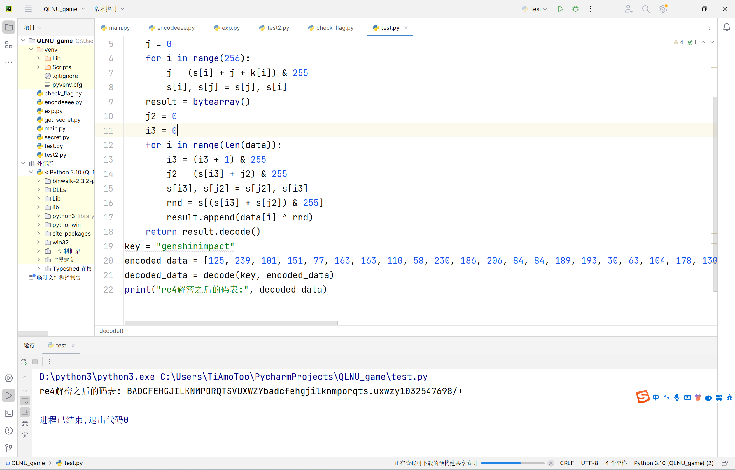The width and height of the screenshot is (735, 470).
Task: Rerun the test script
Action: (24, 362)
